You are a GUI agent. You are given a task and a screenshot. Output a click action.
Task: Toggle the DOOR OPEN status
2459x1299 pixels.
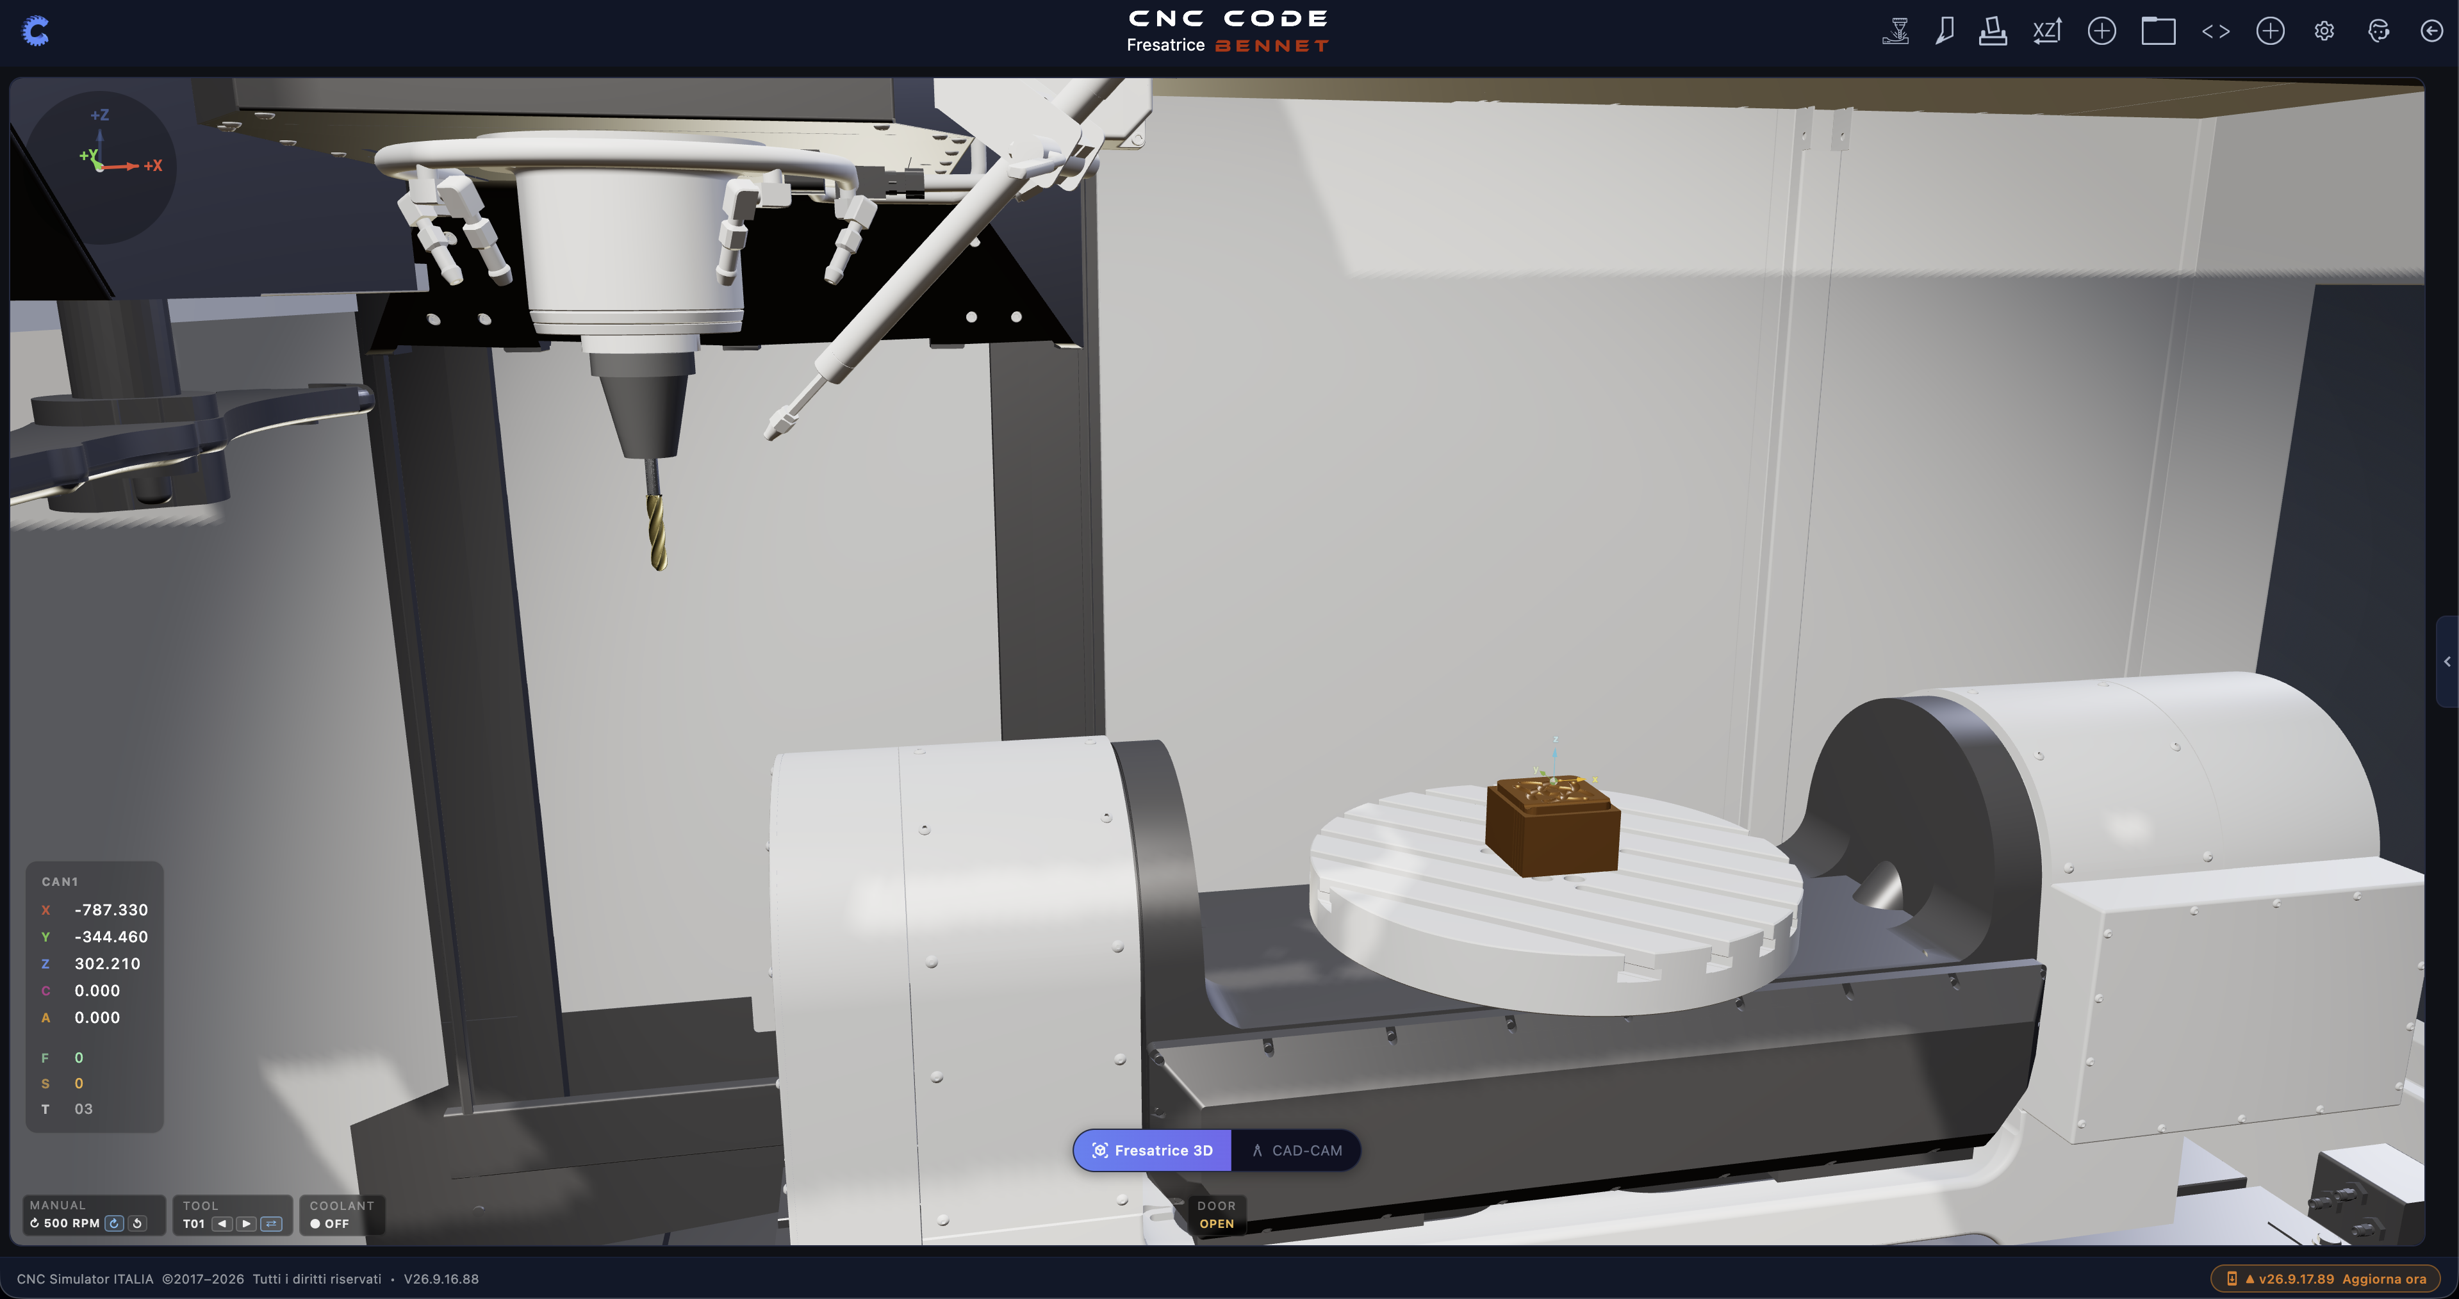1216,1215
